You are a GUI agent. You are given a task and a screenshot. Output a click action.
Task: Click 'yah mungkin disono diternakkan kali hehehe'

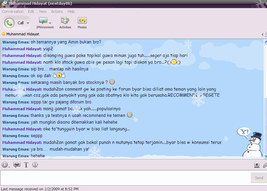pos(74,122)
